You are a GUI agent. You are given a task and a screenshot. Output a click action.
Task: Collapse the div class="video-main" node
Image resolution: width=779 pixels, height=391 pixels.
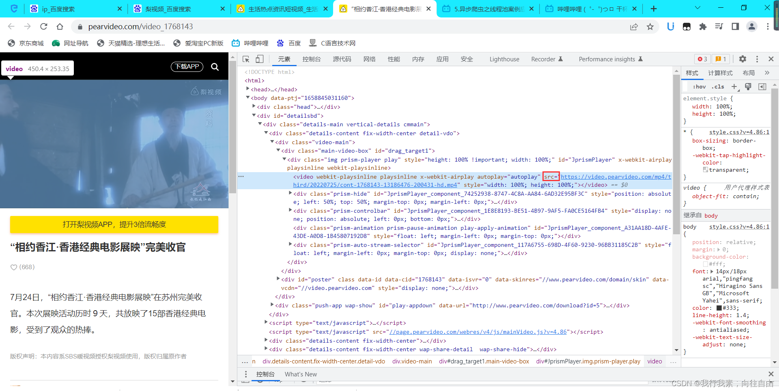pos(272,142)
